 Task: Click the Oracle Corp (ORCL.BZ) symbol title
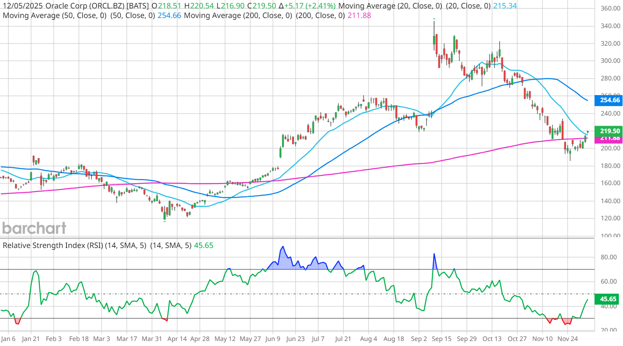tap(85, 6)
